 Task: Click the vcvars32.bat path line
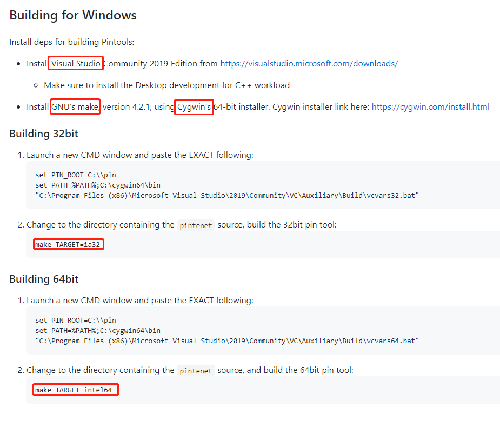227,196
